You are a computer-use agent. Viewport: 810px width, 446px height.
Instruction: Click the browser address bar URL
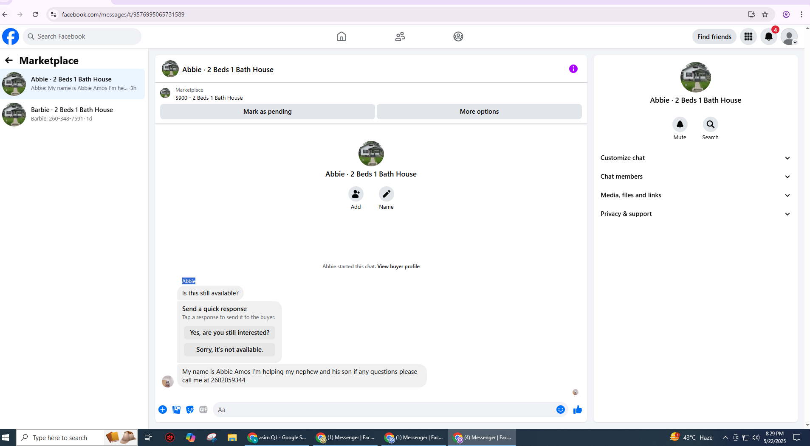(123, 14)
